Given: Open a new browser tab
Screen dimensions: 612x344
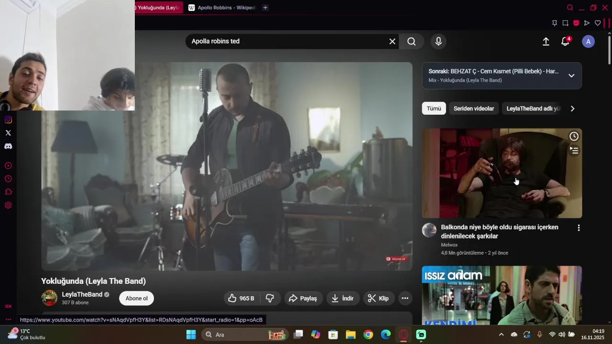Looking at the screenshot, I should click(x=265, y=8).
